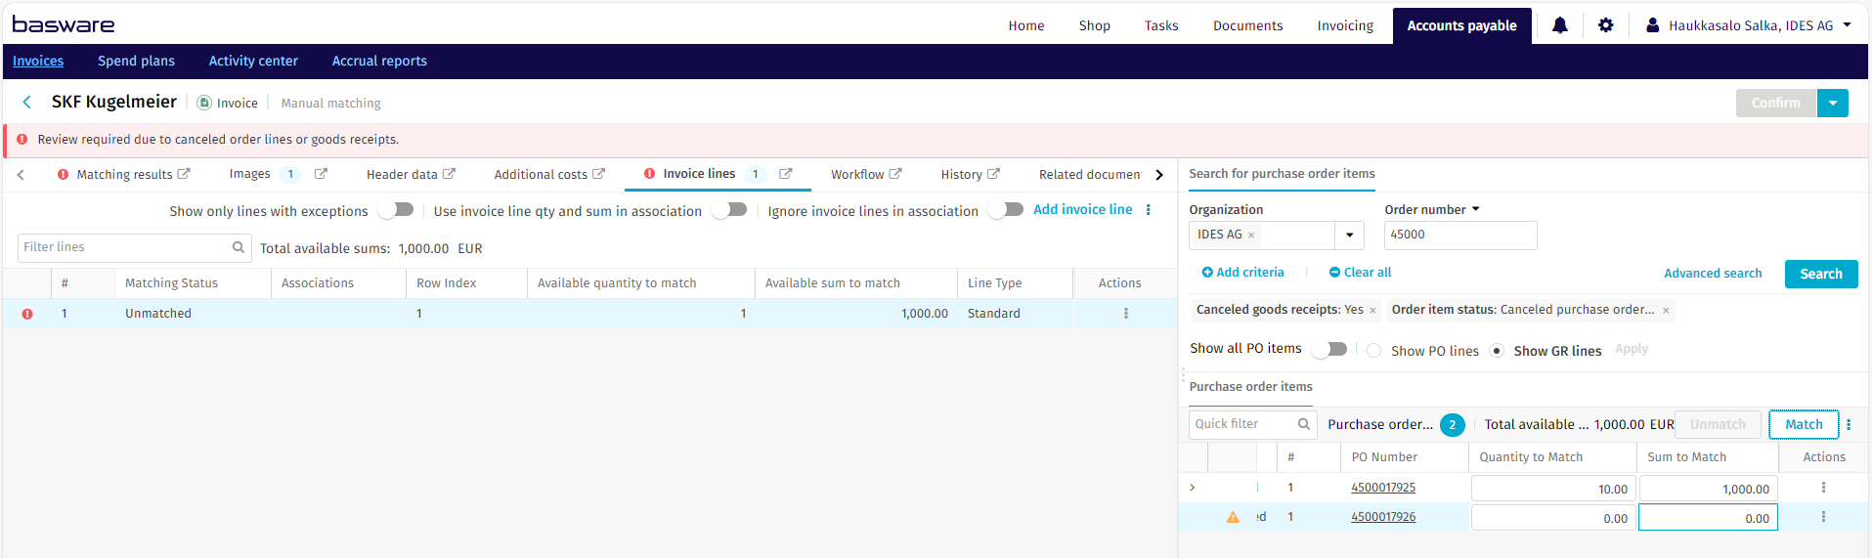Pop out the Workflow tab

pos(895,174)
